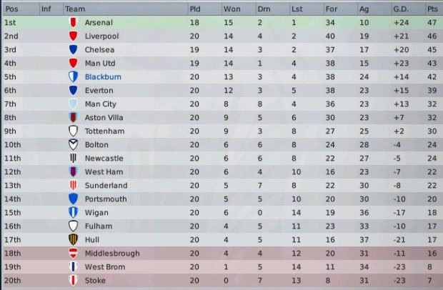Sort by the G.D. column header
443x290 pixels.
tap(399, 9)
